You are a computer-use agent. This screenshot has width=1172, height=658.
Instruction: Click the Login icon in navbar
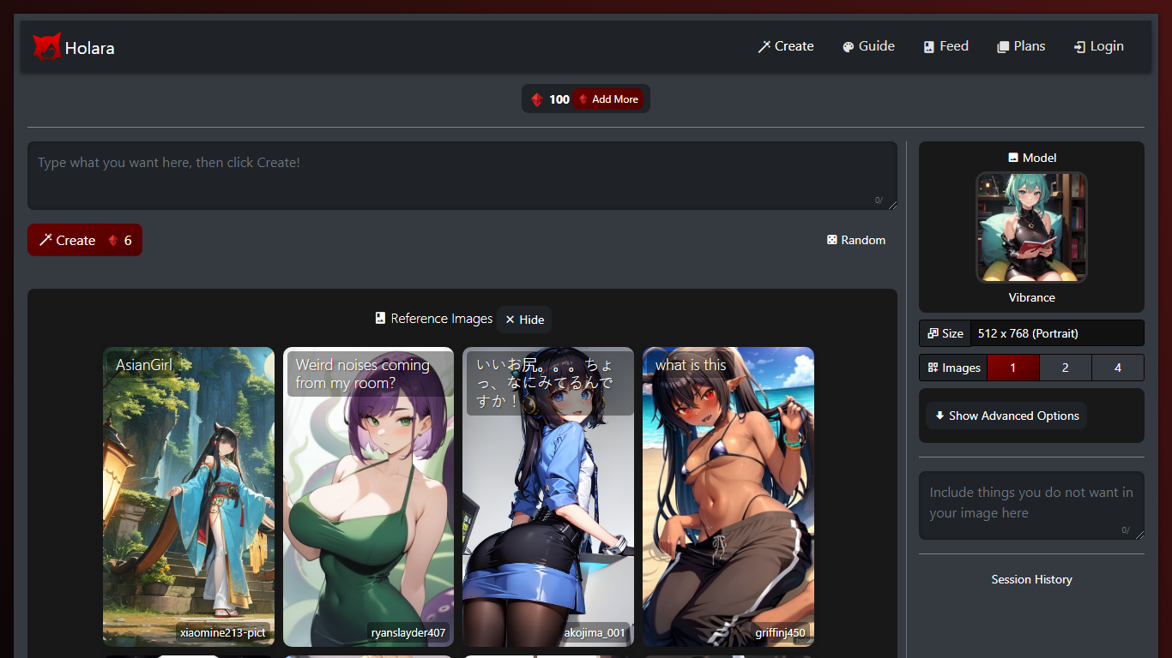click(x=1079, y=47)
